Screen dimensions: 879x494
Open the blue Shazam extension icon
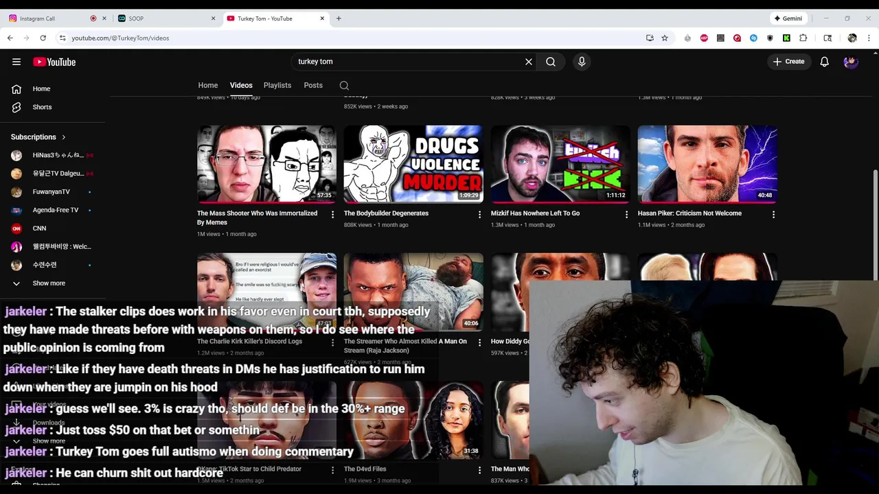pyautogui.click(x=753, y=38)
